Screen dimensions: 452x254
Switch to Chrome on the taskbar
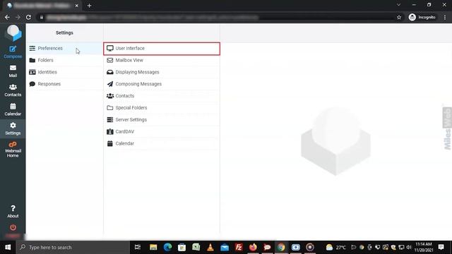click(x=281, y=247)
